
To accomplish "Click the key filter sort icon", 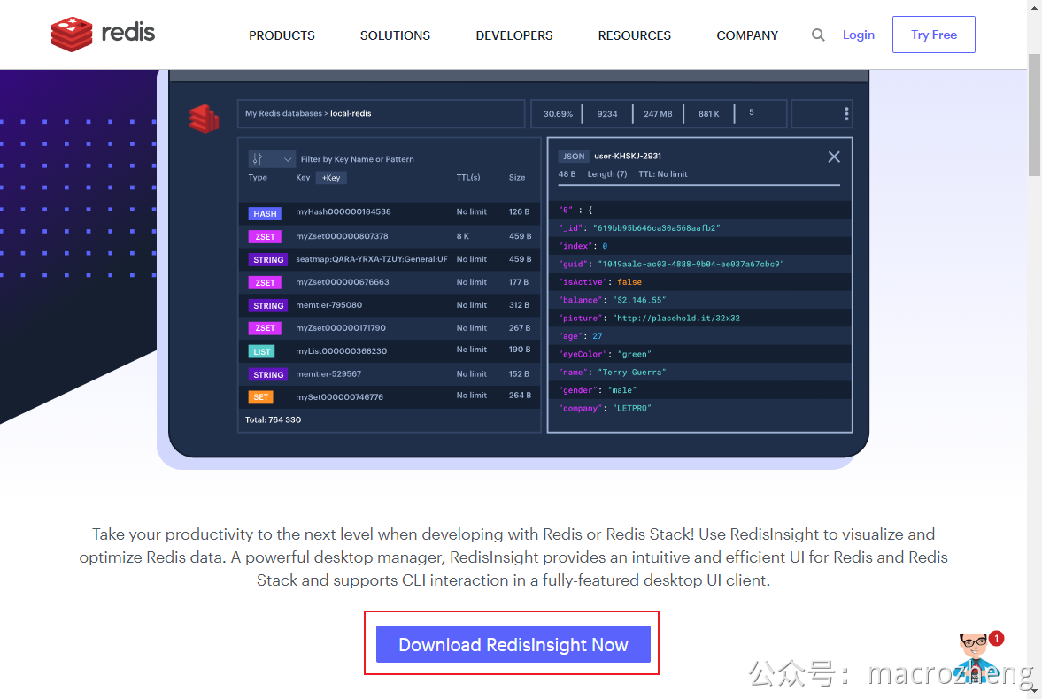I will [x=258, y=158].
